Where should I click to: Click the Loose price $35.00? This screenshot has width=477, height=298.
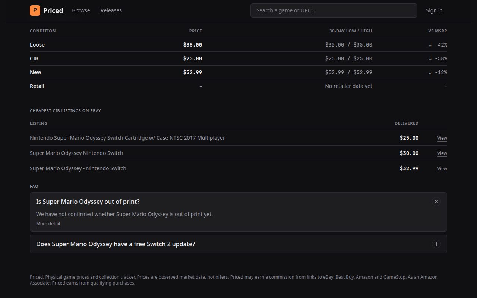click(193, 45)
